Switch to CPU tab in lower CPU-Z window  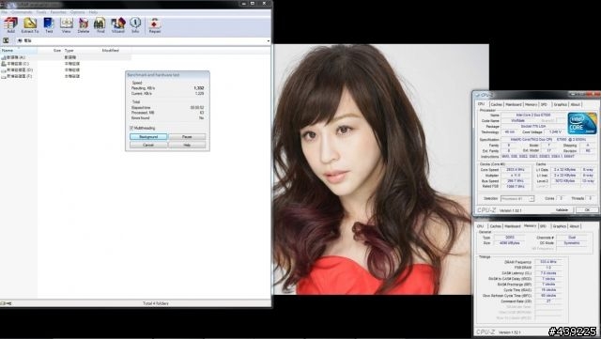tap(481, 226)
